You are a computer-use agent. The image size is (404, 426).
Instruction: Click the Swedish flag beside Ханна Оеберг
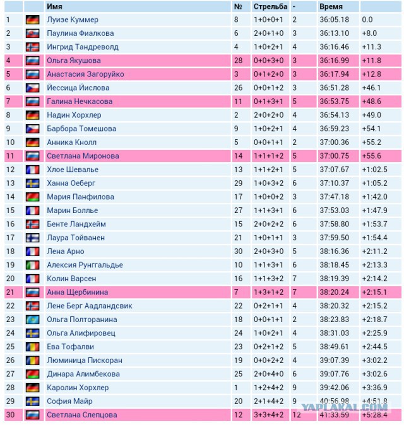(x=33, y=183)
